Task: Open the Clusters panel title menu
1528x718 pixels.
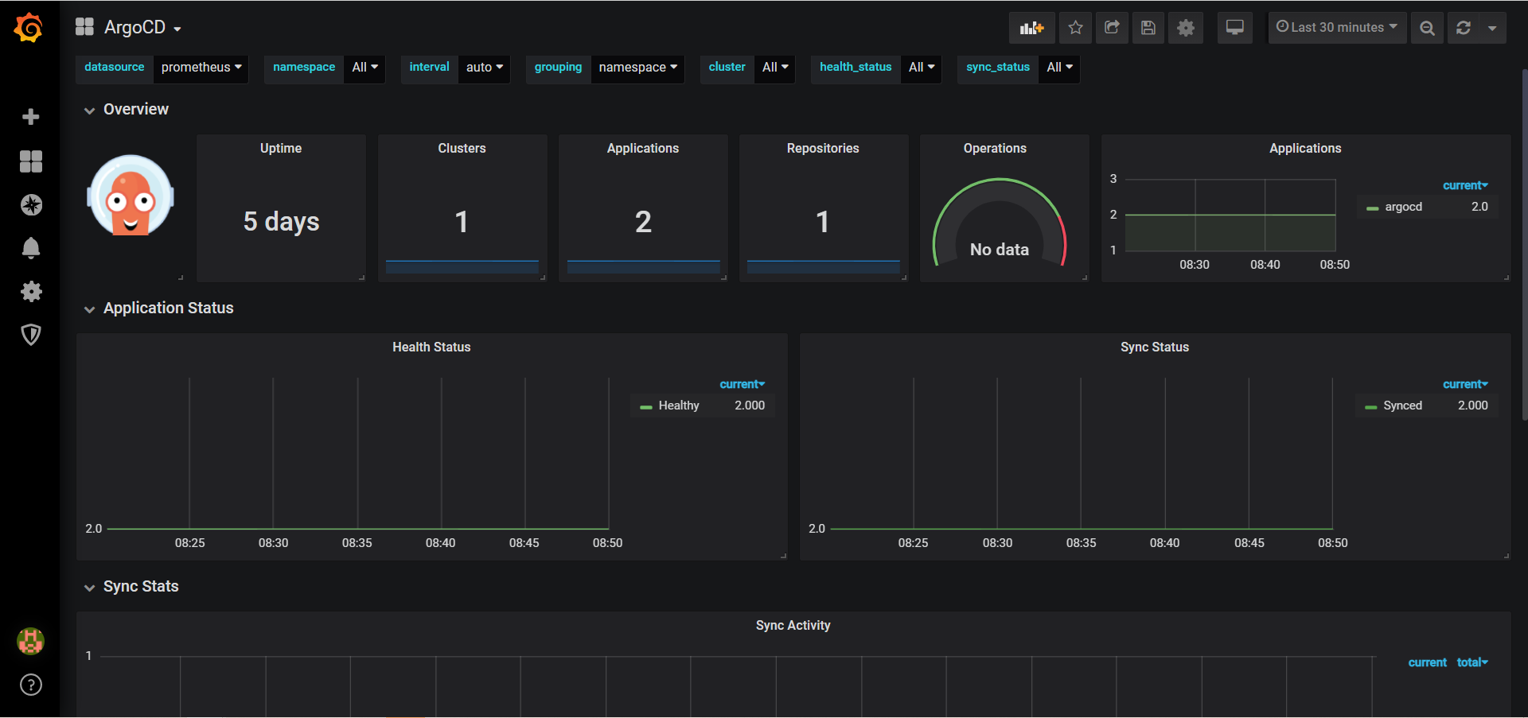Action: (x=462, y=149)
